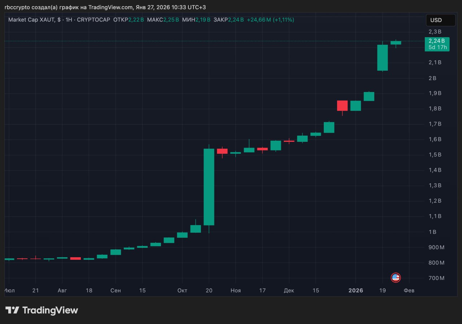Click the Сен label on time axis
The height and width of the screenshot is (324, 462).
click(115, 290)
